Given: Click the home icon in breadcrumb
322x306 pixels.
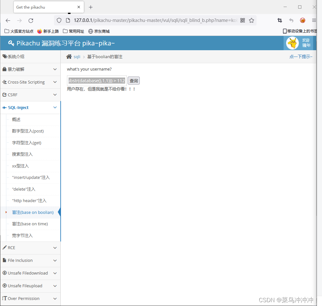Looking at the screenshot, I should point(69,57).
